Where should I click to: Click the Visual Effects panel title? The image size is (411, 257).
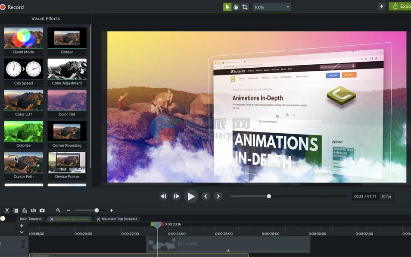[46, 19]
